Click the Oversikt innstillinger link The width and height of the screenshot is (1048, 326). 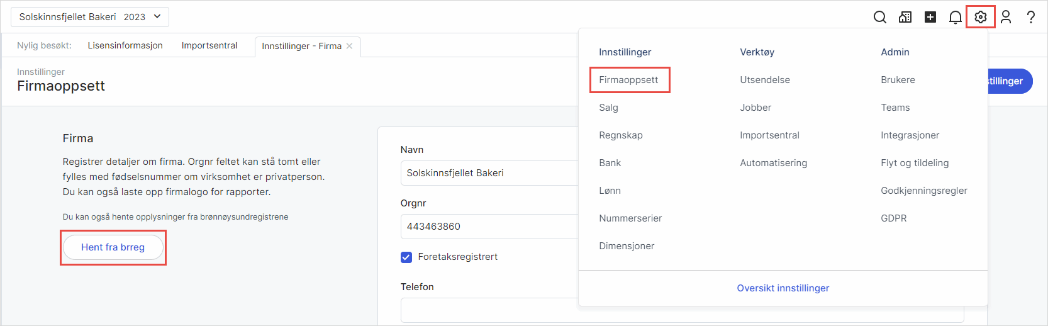783,288
